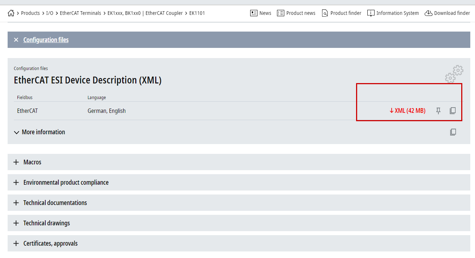Viewport: 475px width, 258px height.
Task: Open Information System menu item
Action: click(397, 13)
